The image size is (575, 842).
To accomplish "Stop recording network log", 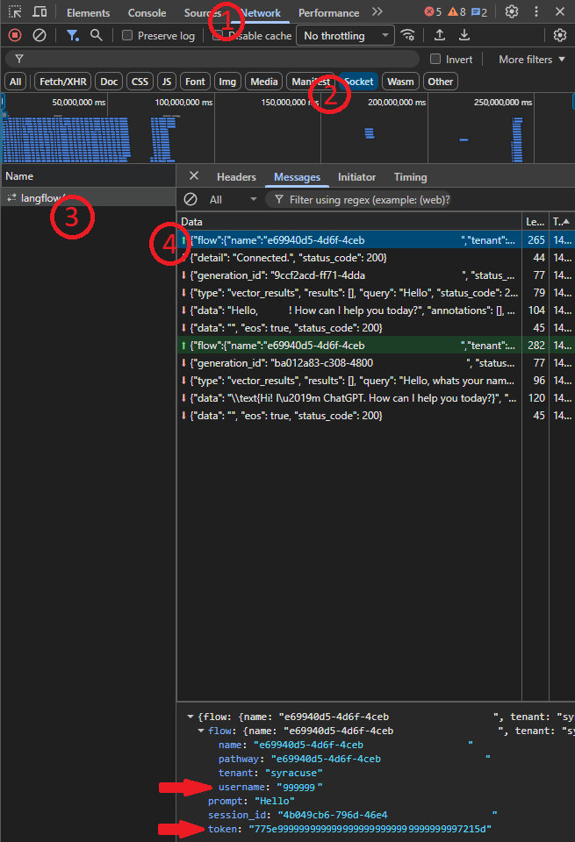I will click(15, 35).
